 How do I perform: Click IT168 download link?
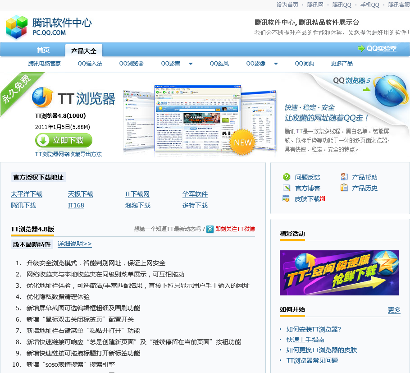click(76, 205)
